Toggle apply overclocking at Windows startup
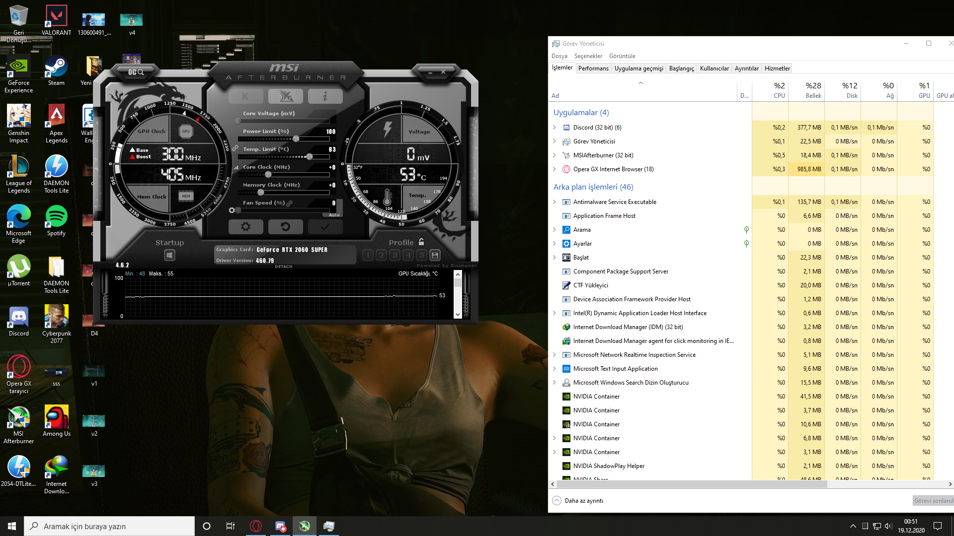The height and width of the screenshot is (536, 954). pyautogui.click(x=169, y=255)
